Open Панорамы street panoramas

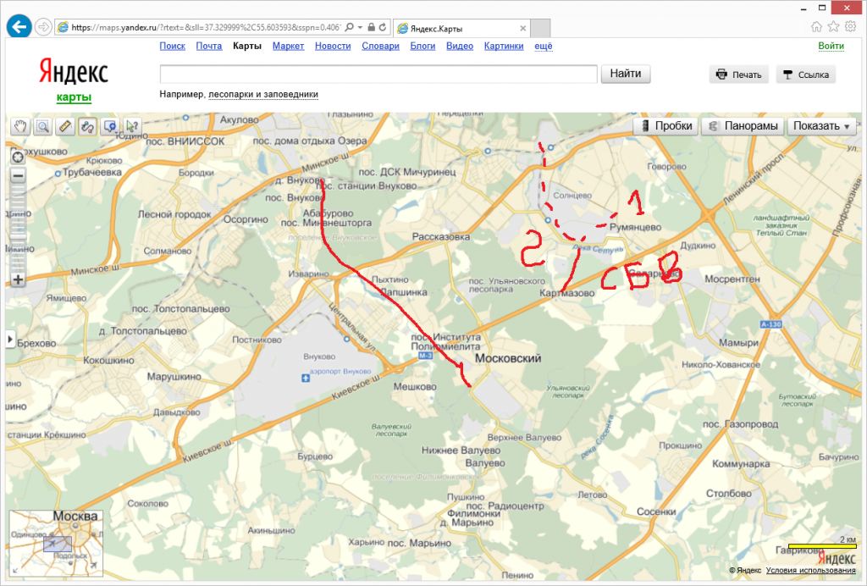(x=743, y=126)
